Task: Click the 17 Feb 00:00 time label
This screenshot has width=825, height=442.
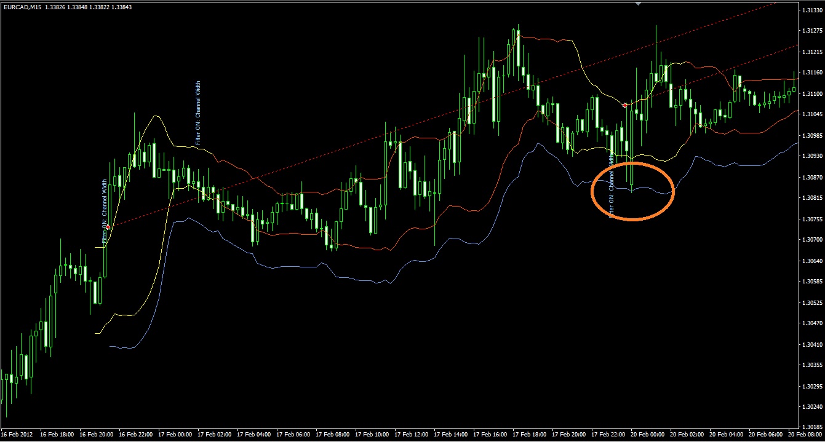Action: [x=176, y=435]
